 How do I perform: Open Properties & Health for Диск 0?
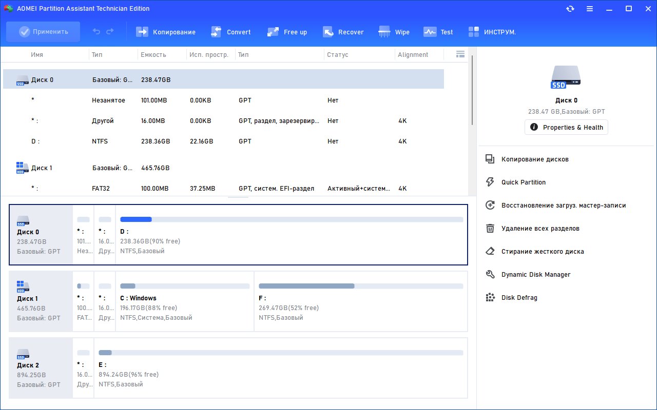click(x=566, y=127)
